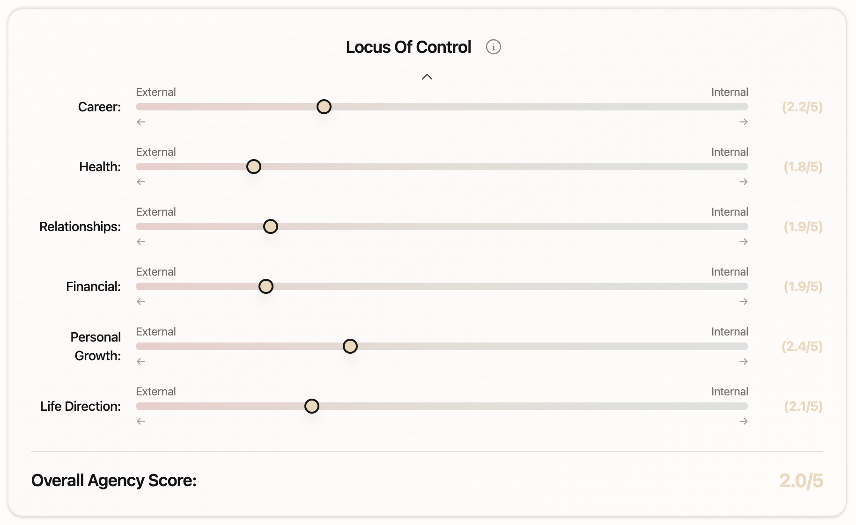Click the left arrow under Health slider
The height and width of the screenshot is (525, 856).
[141, 182]
